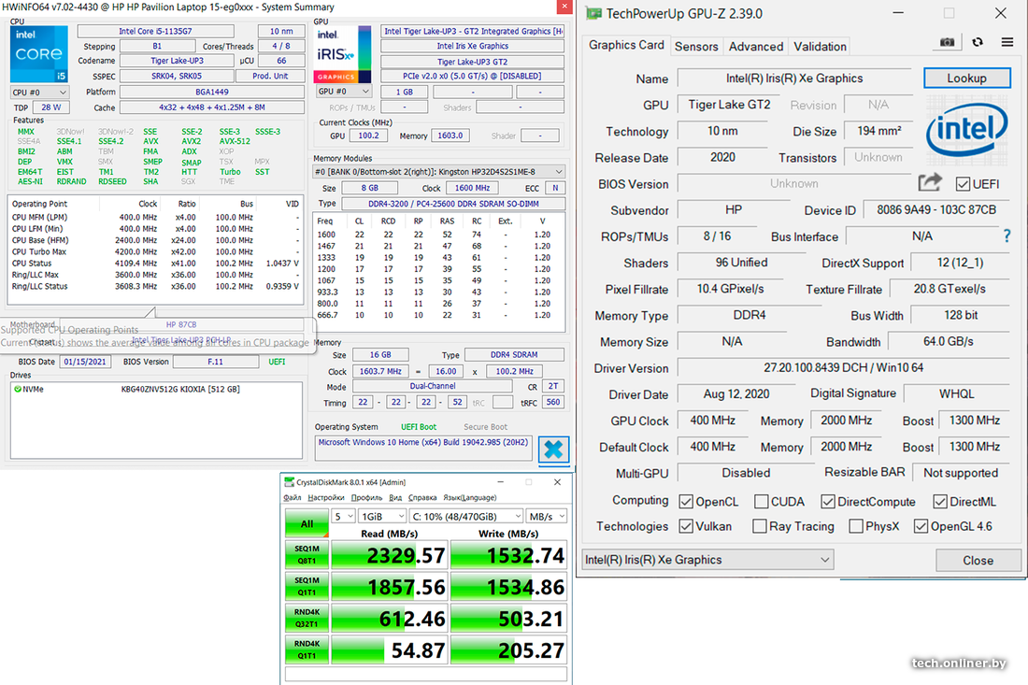This screenshot has width=1028, height=685.
Task: Click the Intel Core i5 logo in HWiNFO
Action: tap(38, 53)
